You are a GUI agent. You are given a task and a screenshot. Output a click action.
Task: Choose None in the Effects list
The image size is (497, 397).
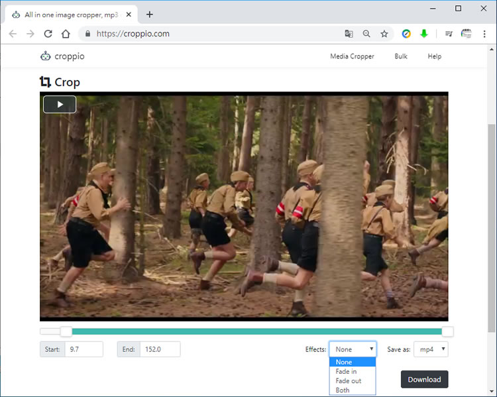click(x=353, y=362)
